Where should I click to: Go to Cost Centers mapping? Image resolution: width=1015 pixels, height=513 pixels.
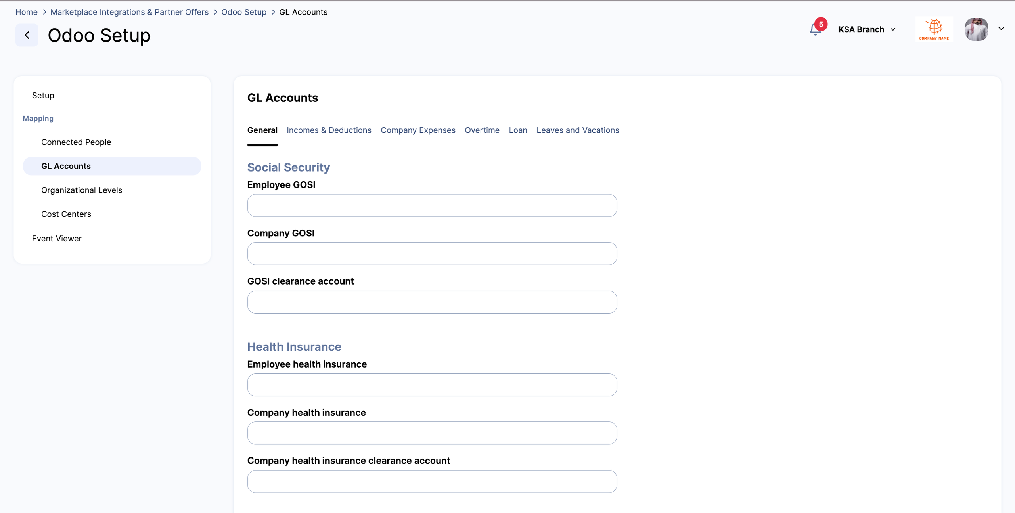point(66,214)
